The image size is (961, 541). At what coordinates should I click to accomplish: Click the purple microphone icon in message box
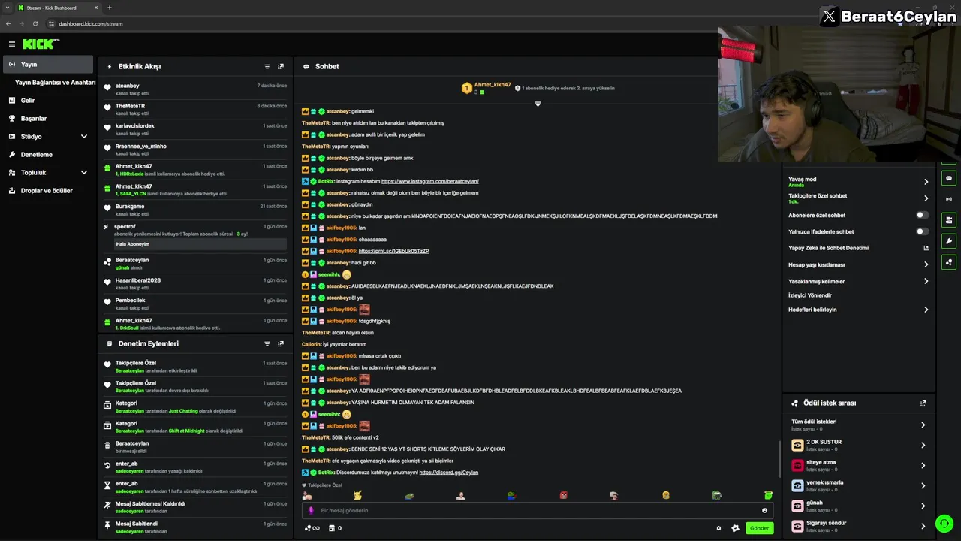311,511
